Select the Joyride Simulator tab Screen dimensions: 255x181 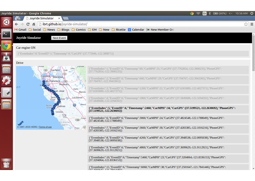[41, 18]
